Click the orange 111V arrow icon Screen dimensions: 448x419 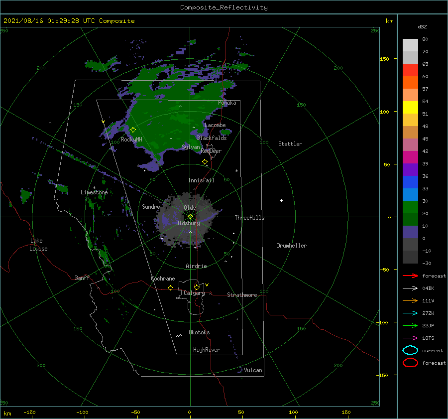[410, 300]
